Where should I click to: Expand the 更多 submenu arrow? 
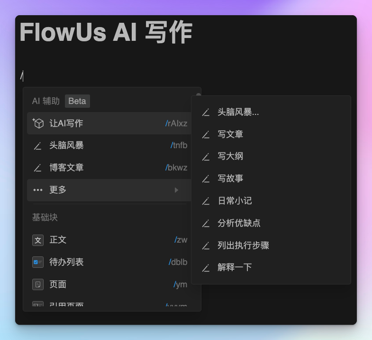[x=176, y=190]
